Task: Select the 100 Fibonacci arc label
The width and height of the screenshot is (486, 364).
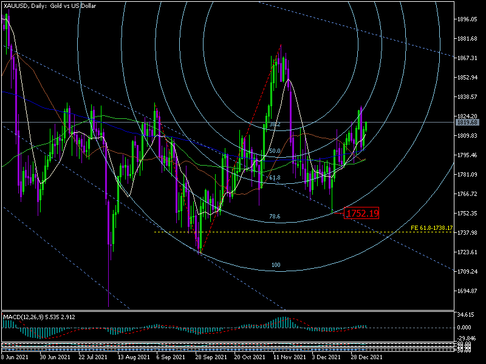Action: 276,266
